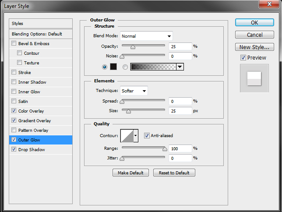
Task: Open the Technique dropdown
Action: pyautogui.click(x=134, y=91)
